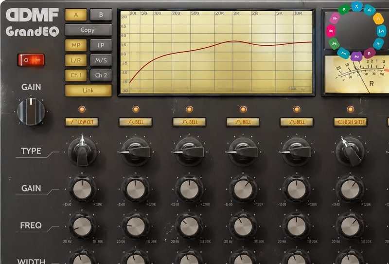Click the GAIN knob of third BELL band
The image size is (389, 264).
pos(243,189)
